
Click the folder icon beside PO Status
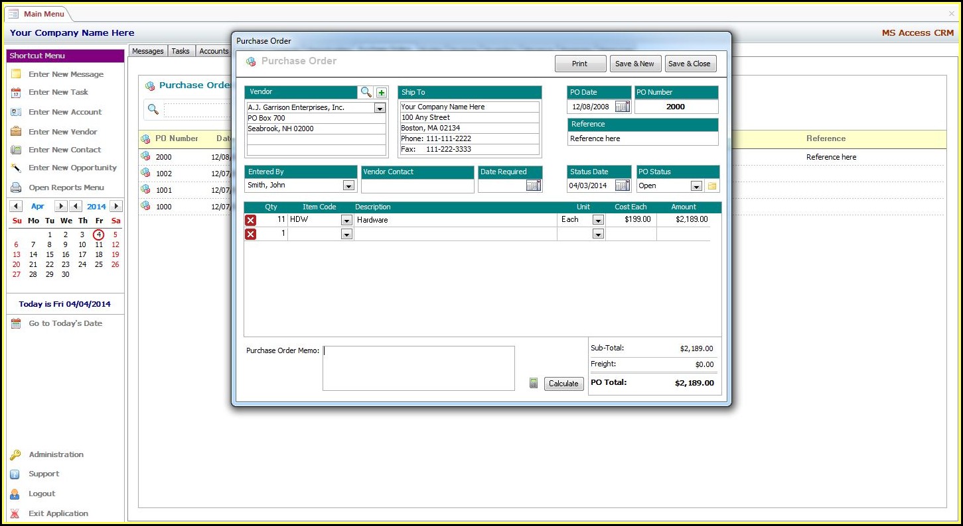tap(712, 186)
